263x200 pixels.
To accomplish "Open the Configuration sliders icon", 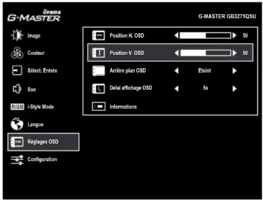I will pyautogui.click(x=17, y=160).
